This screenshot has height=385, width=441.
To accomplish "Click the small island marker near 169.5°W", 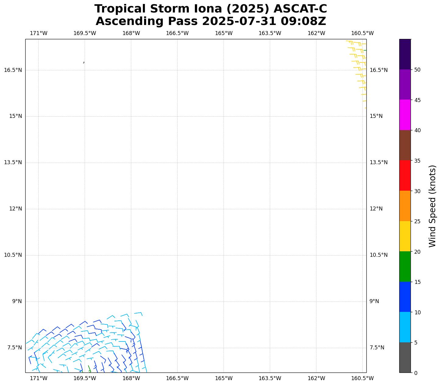I will pyautogui.click(x=84, y=62).
